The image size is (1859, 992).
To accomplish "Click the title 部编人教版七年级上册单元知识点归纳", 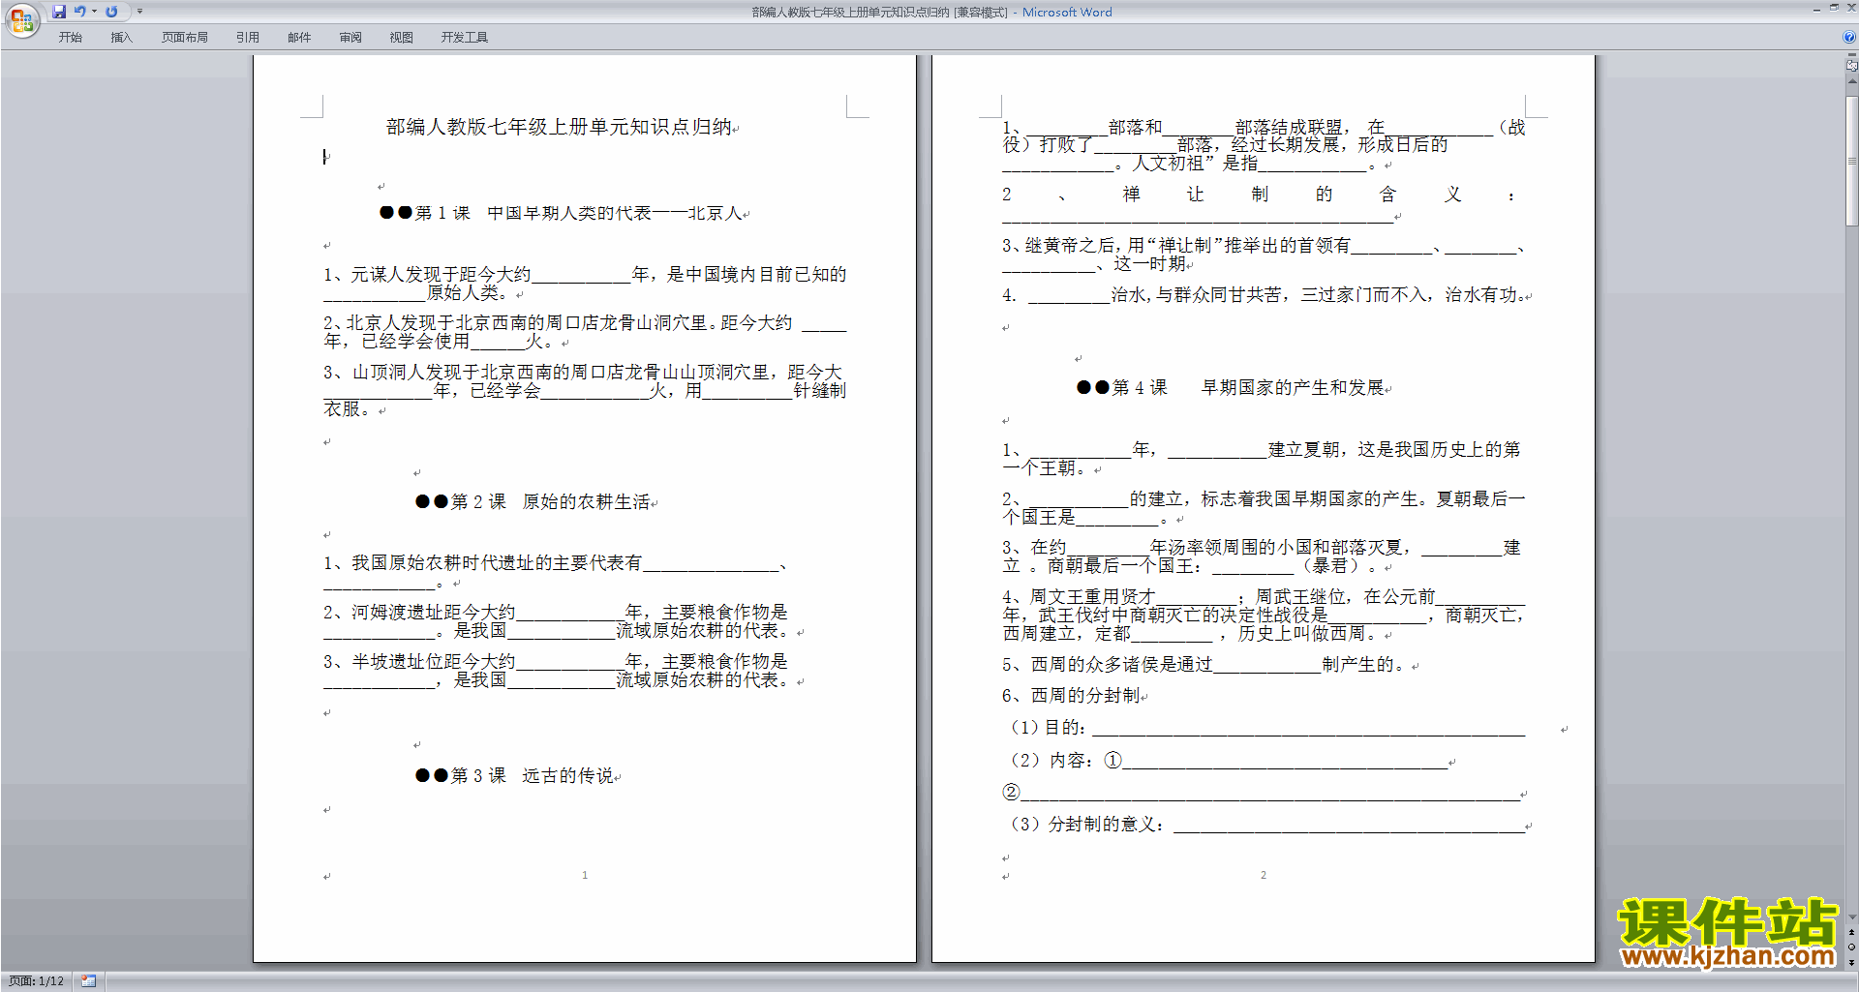I will 559,127.
